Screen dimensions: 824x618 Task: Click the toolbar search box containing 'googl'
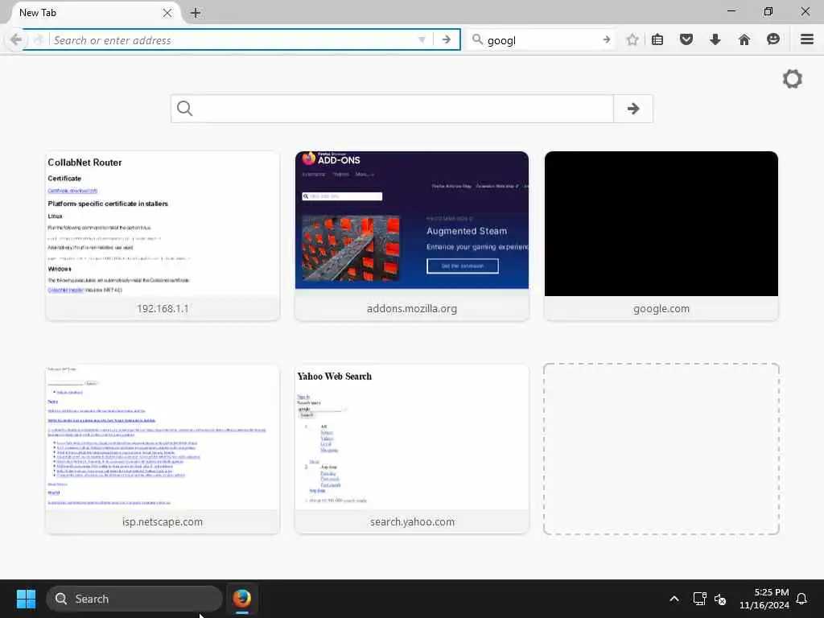tap(542, 40)
